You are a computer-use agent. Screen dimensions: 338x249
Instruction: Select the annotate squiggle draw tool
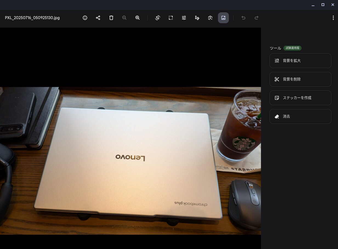coord(197,18)
